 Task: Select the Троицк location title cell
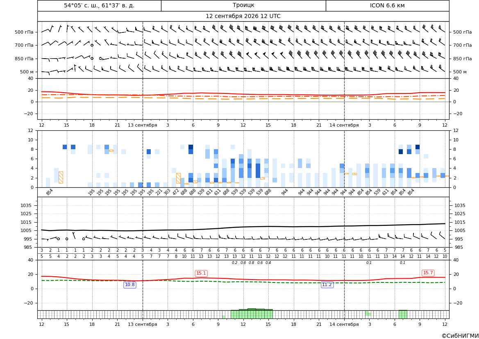(x=243, y=5)
